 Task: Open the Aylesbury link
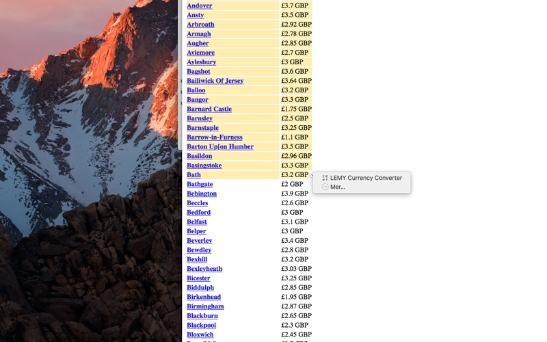[x=201, y=62]
